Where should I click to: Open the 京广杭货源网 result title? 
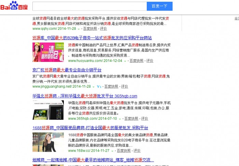coord(67,70)
